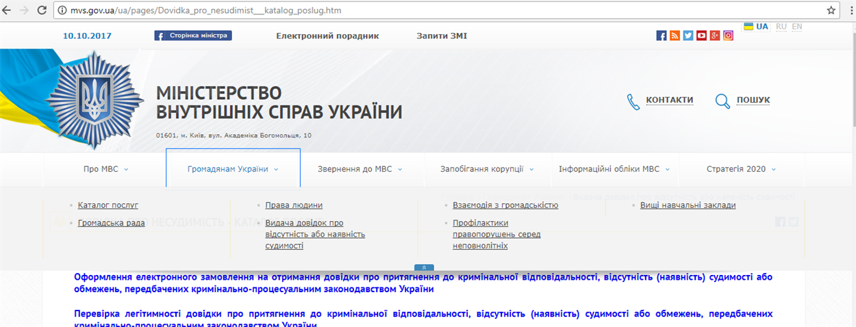Select Профілактики правопорушень серед неповнолітніх item
856x327 pixels.
point(496,234)
